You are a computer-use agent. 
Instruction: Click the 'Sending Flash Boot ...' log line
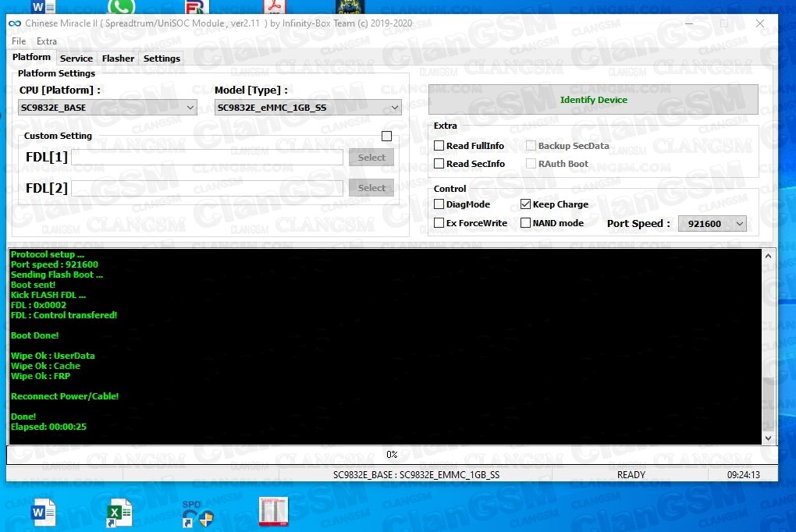(x=57, y=275)
